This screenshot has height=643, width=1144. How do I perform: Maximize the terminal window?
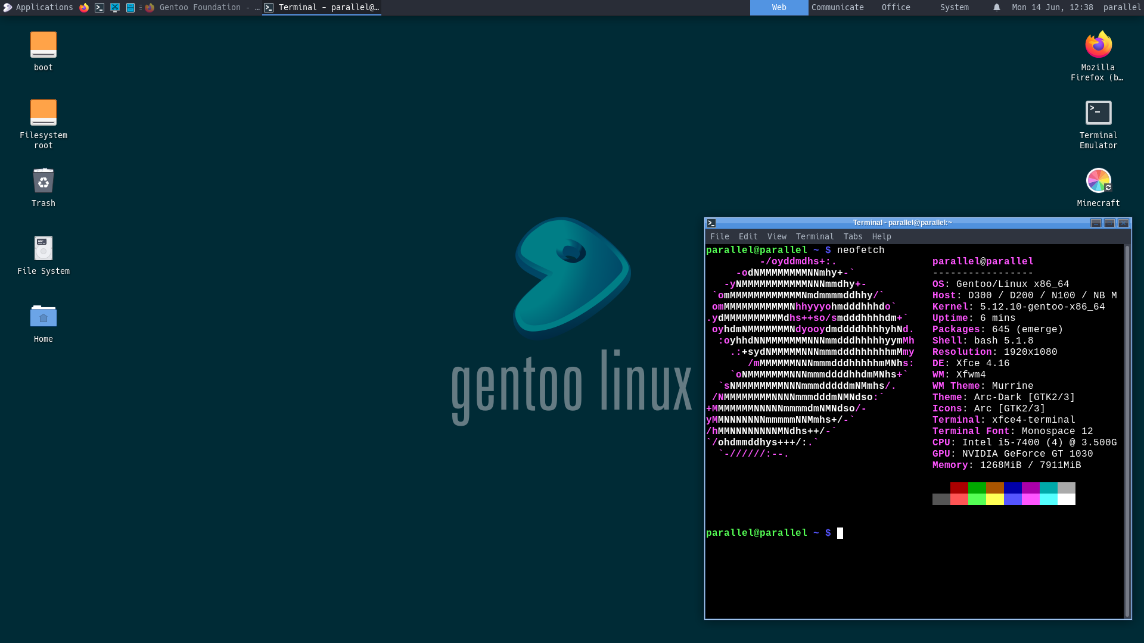[1109, 223]
